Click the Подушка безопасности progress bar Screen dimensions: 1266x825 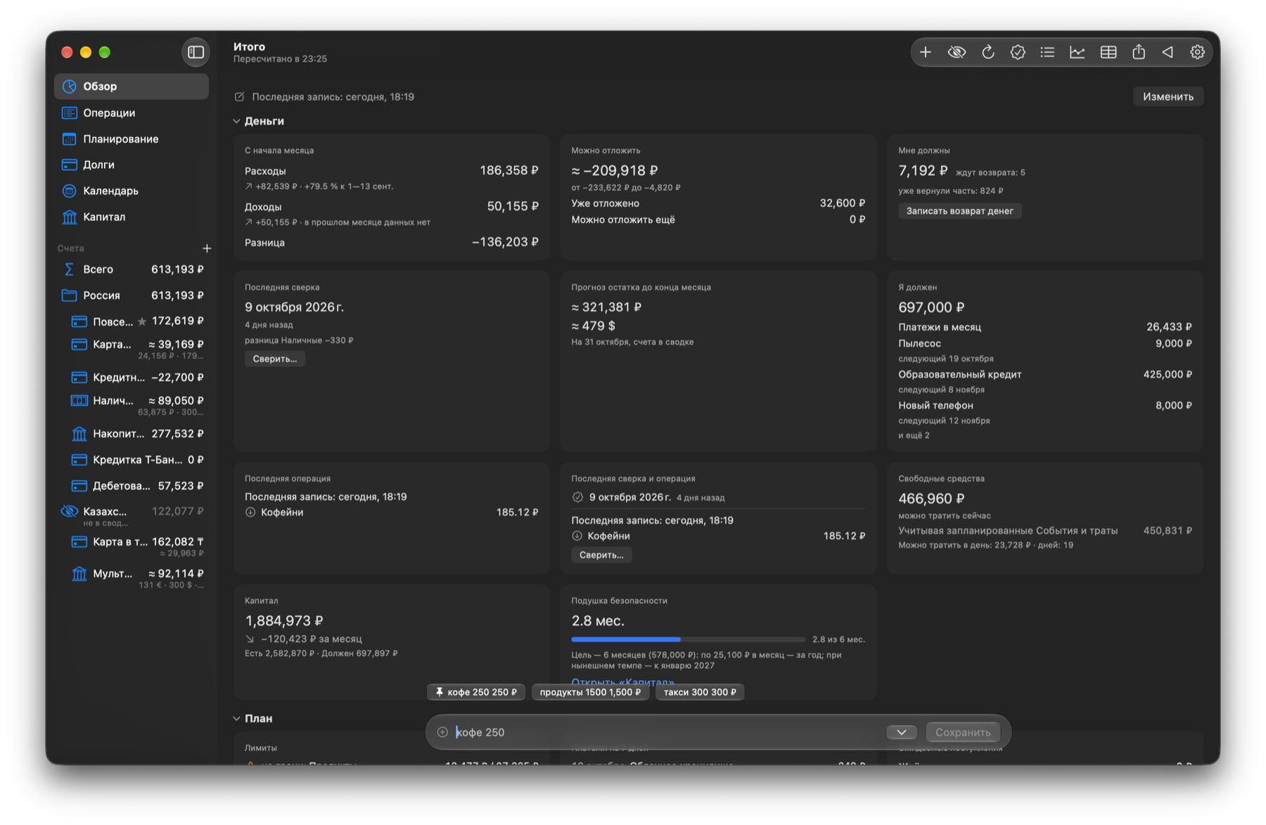point(688,639)
